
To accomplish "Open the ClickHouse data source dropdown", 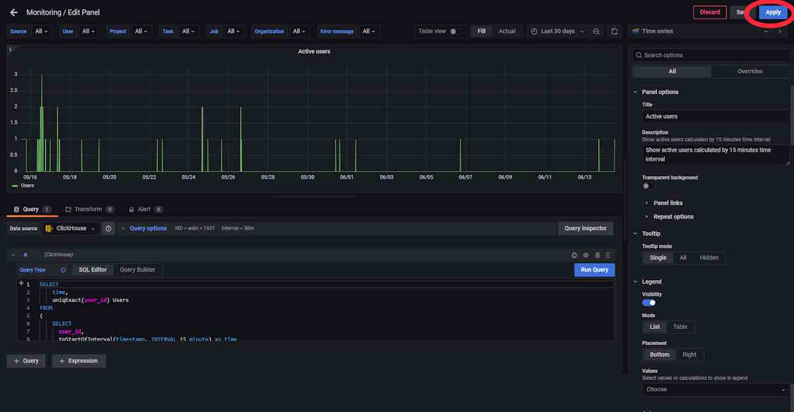I will point(71,228).
